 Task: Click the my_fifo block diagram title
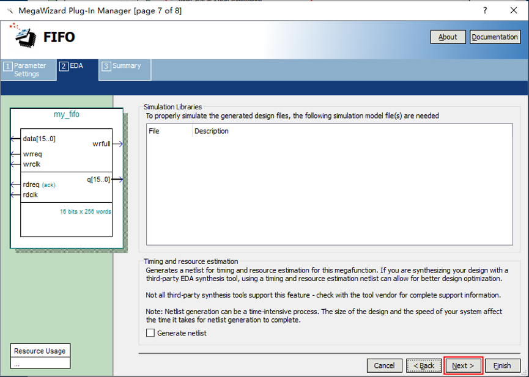pos(66,114)
